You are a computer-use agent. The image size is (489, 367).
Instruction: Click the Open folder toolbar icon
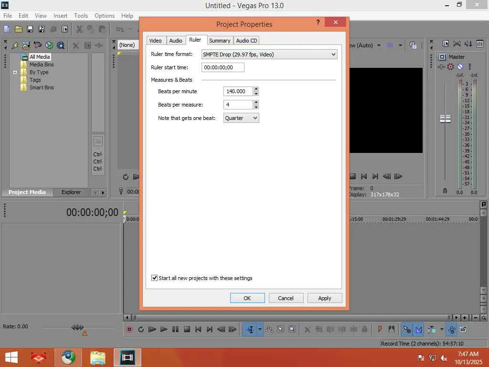click(19, 29)
